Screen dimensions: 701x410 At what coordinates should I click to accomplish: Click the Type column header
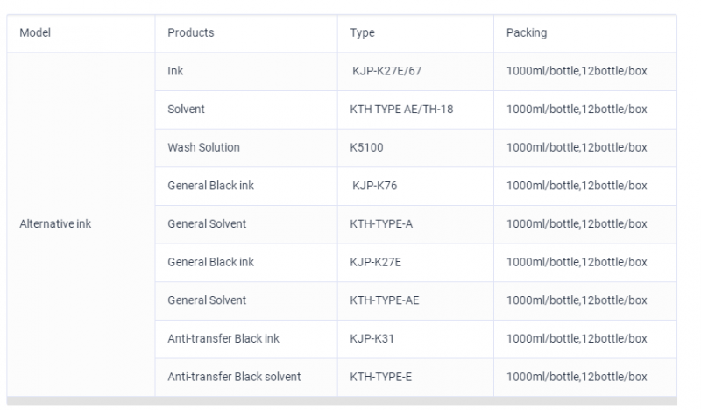click(415, 33)
